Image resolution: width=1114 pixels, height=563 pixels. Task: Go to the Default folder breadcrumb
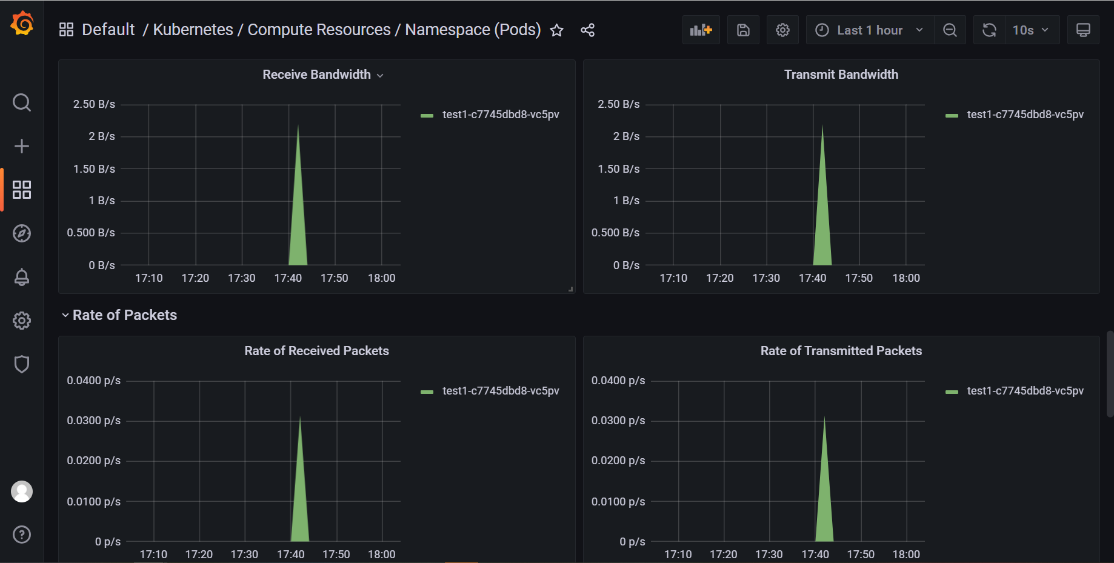(x=108, y=30)
